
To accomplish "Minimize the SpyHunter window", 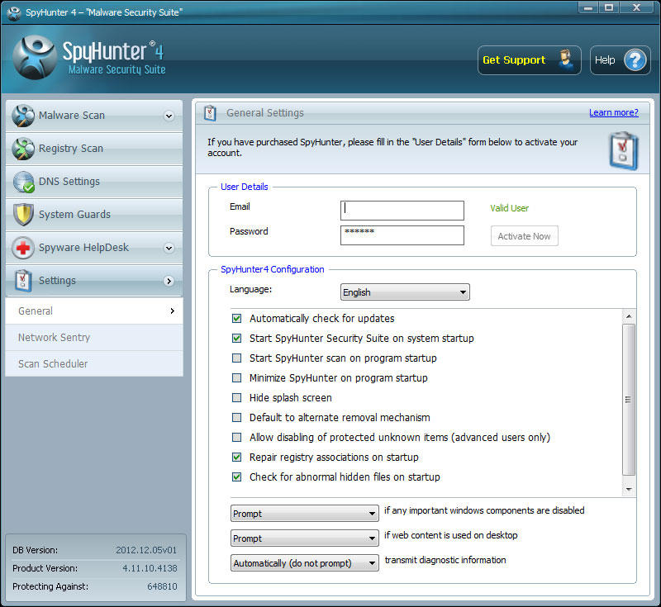I will 588,7.
